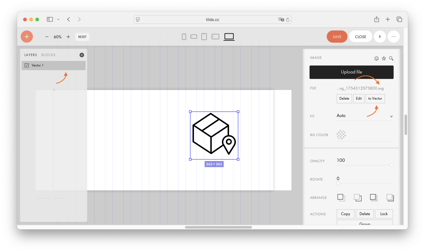Screen dimensions: 425x252
Task: Open the BG Color transparent swatch
Action: [341, 135]
